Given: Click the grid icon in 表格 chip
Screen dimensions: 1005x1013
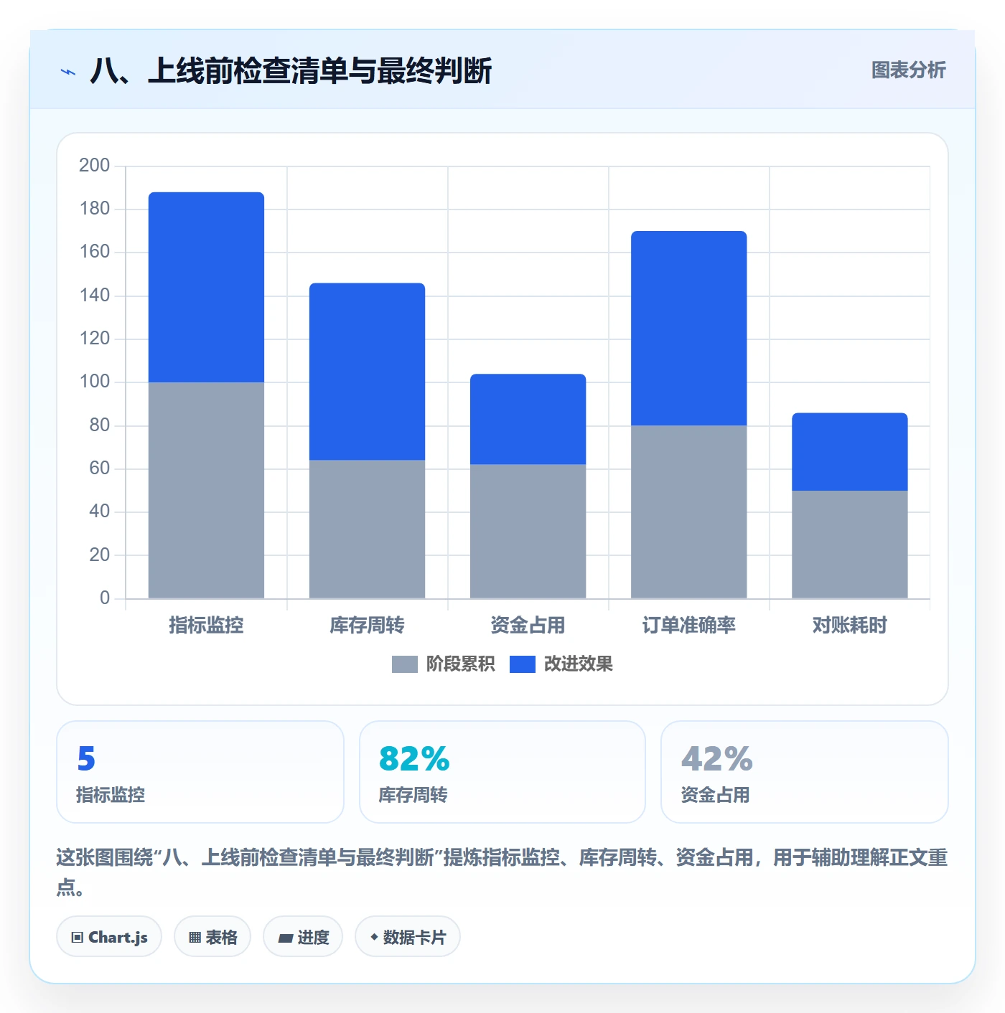Looking at the screenshot, I should (195, 937).
